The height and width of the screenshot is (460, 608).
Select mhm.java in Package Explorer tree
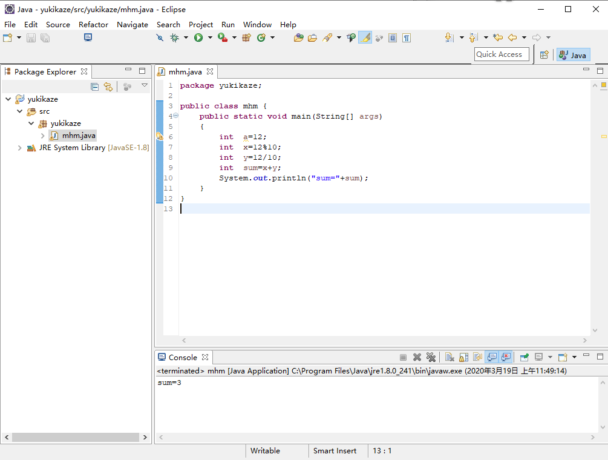click(78, 136)
